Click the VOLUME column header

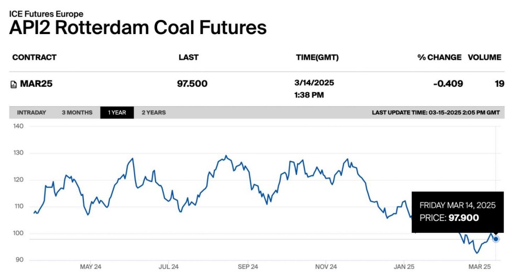point(484,58)
